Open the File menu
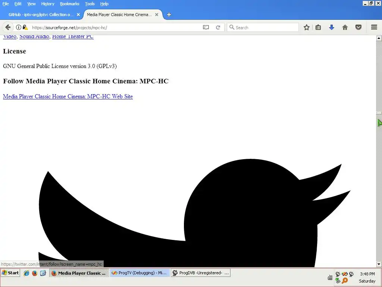382x287 pixels. (6, 4)
